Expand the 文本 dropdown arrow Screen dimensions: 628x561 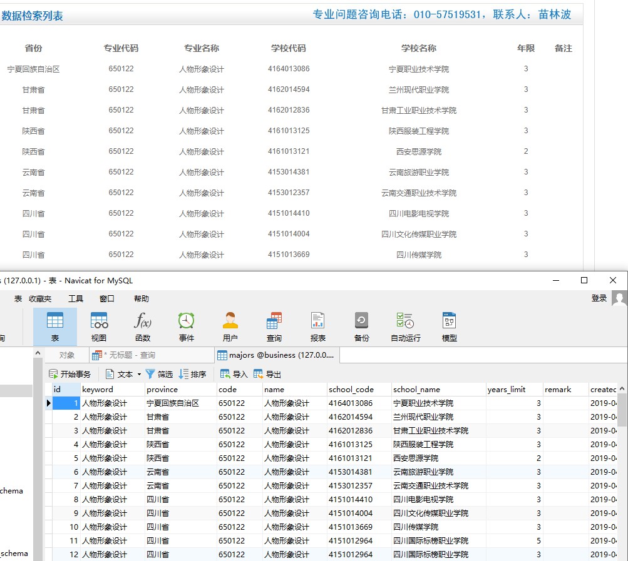(139, 375)
